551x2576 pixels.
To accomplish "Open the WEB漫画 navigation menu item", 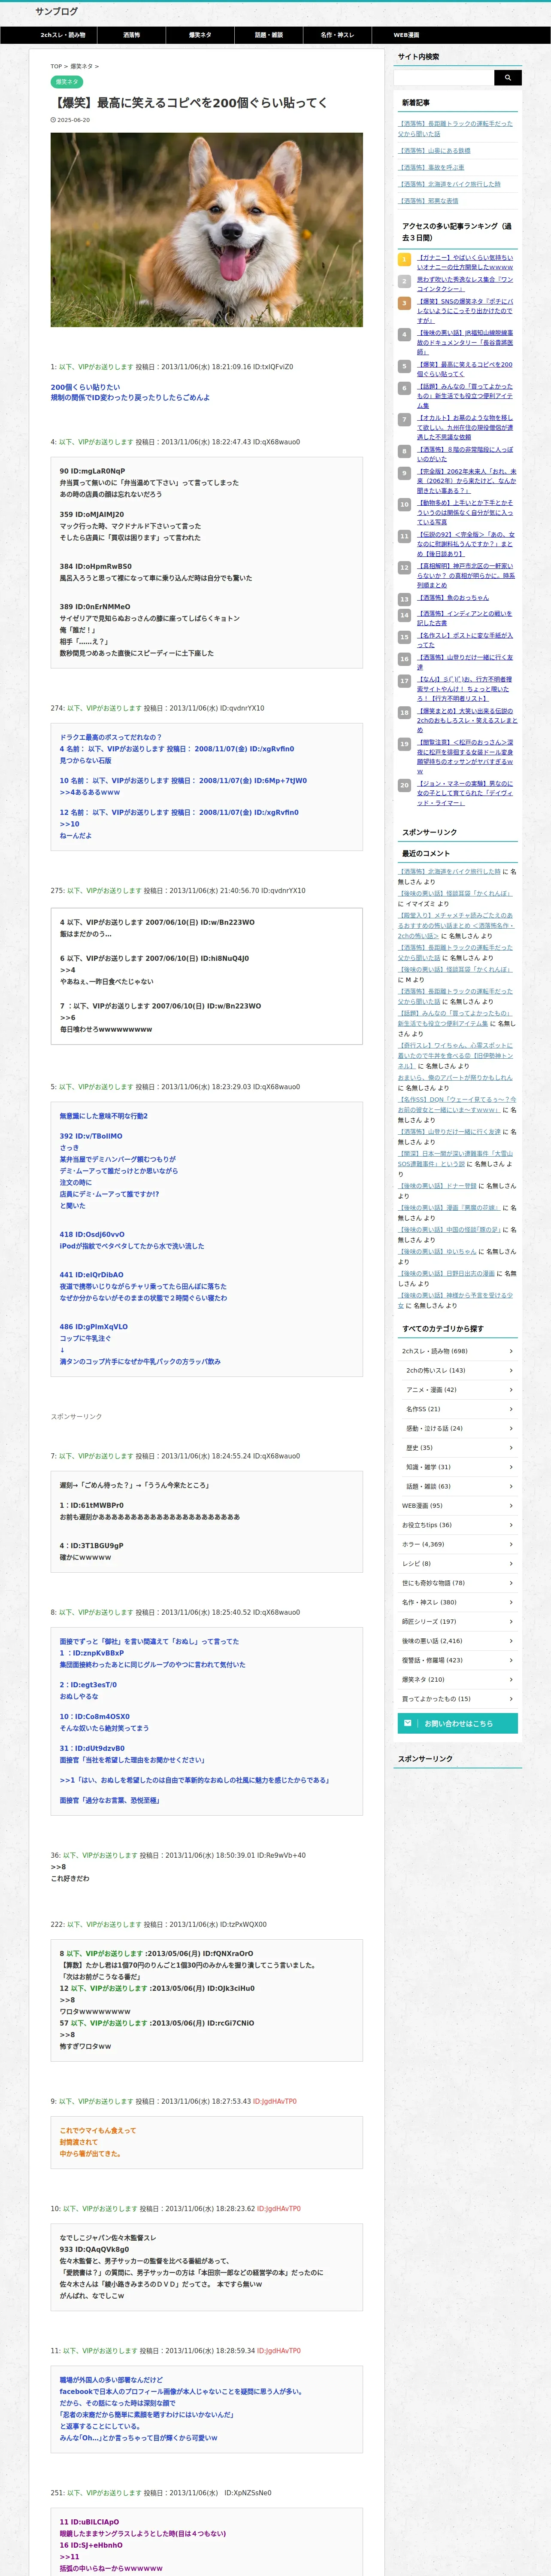I will tap(406, 35).
